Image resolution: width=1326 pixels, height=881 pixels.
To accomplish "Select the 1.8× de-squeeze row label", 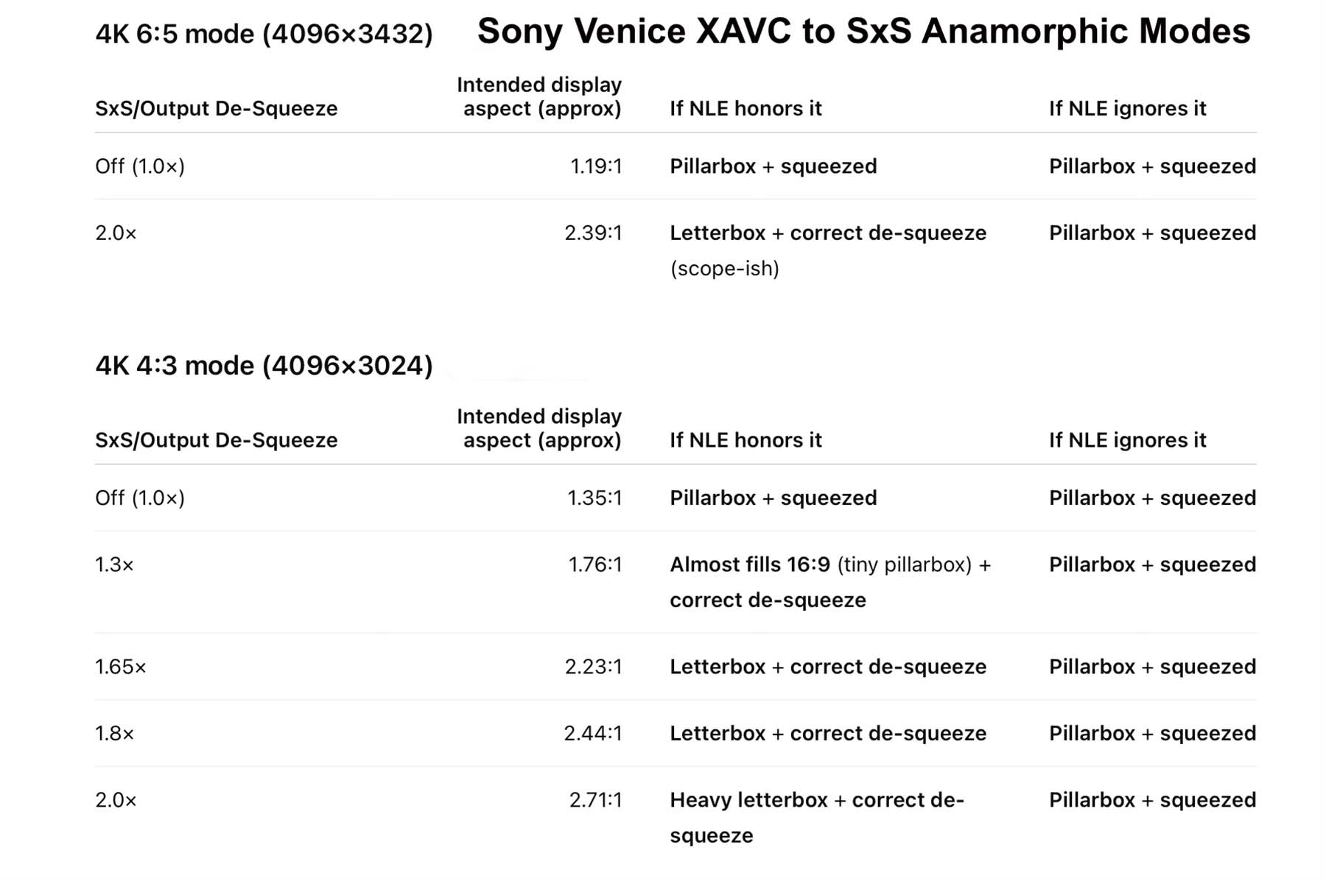I will 114,734.
